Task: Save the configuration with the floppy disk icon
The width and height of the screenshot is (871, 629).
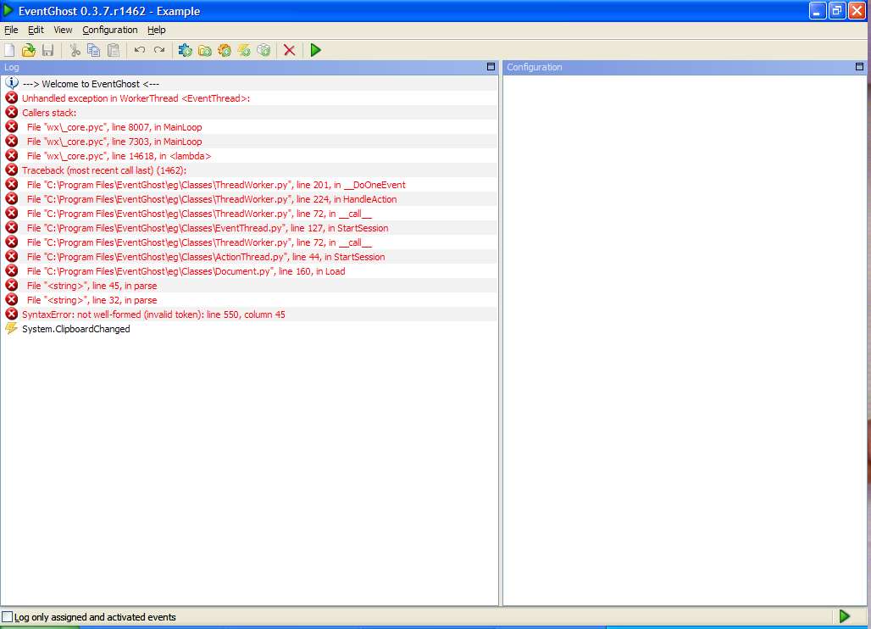Action: coord(47,50)
